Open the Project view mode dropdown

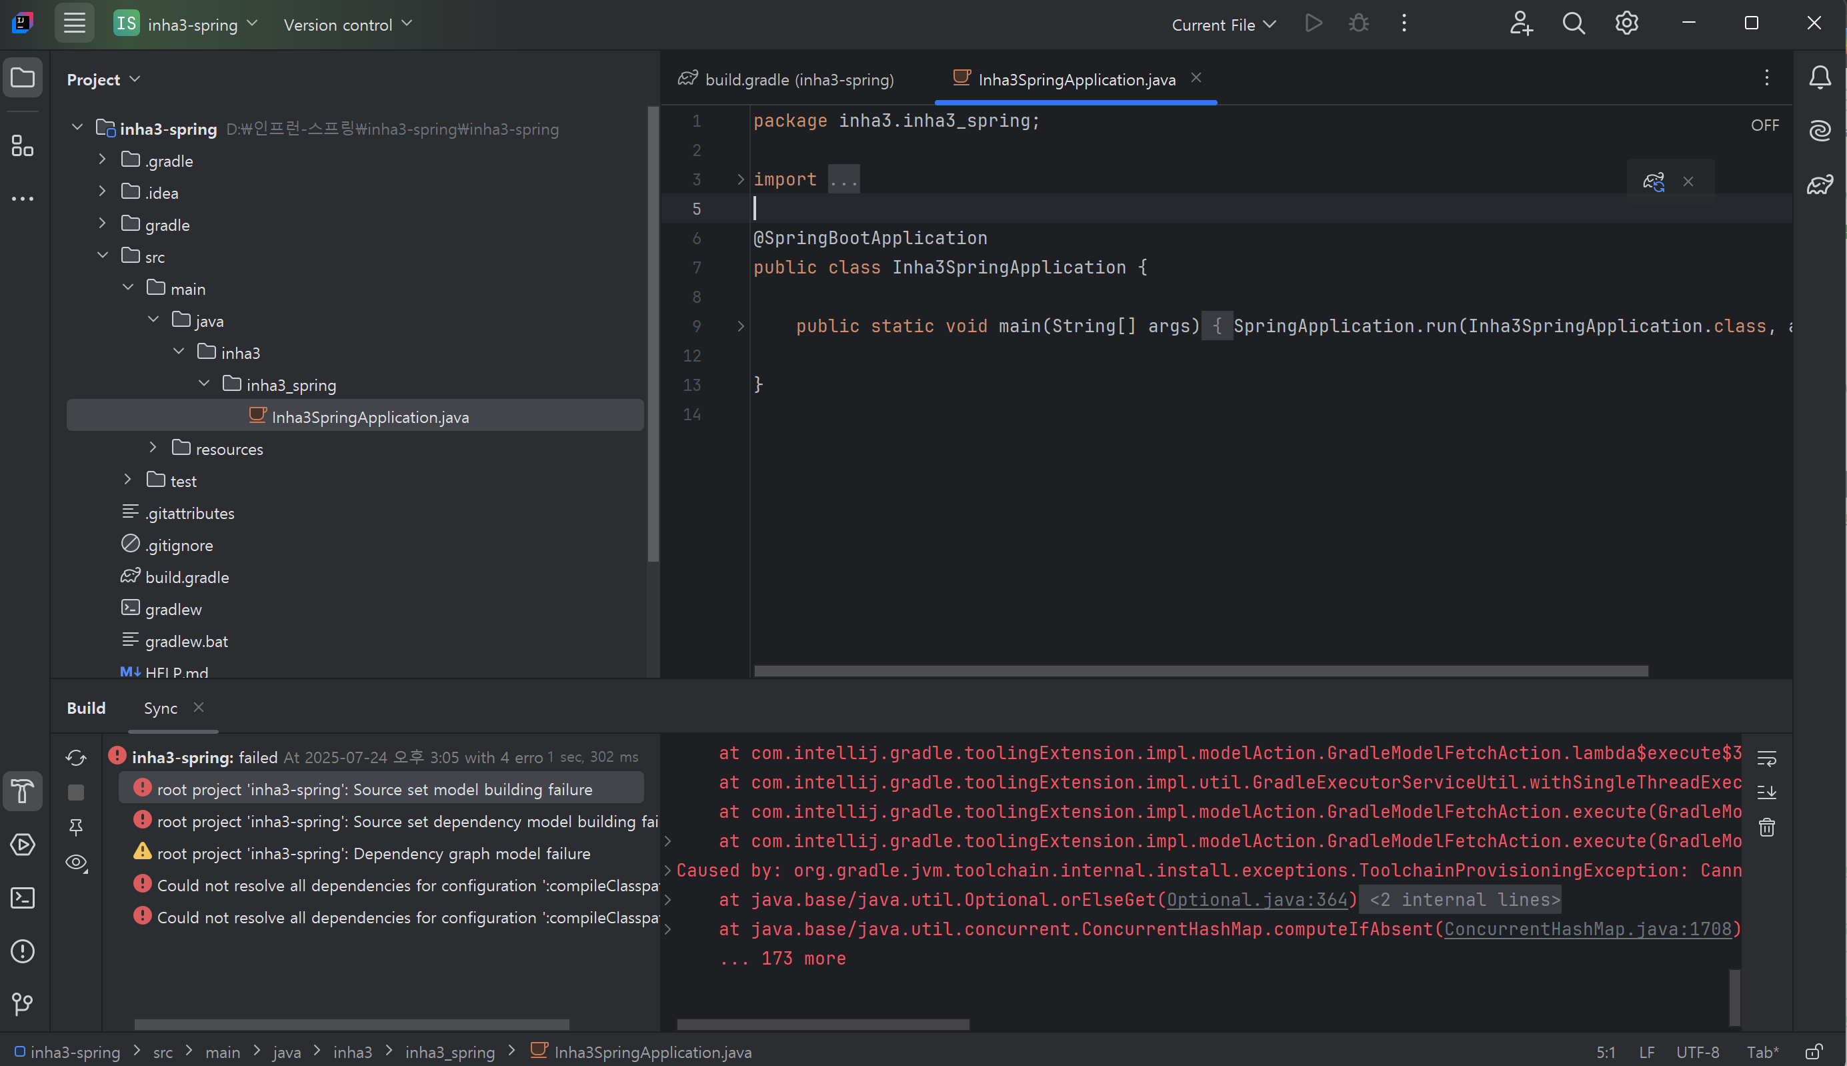tap(103, 79)
